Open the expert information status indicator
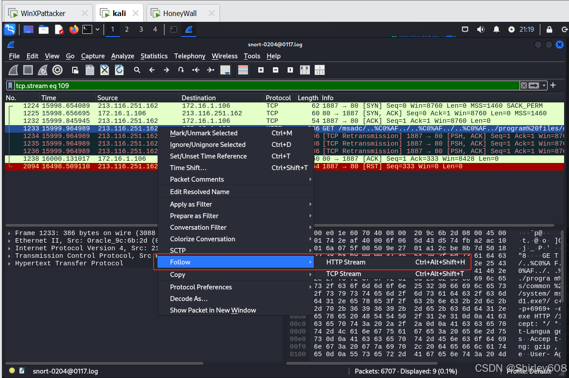The height and width of the screenshot is (378, 569). pos(12,370)
